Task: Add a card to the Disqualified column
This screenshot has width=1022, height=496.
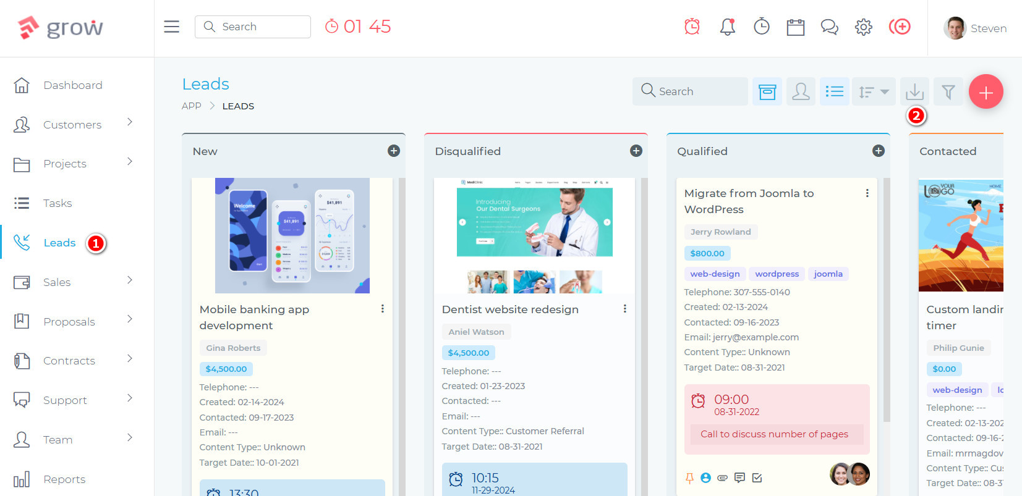Action: click(x=636, y=151)
